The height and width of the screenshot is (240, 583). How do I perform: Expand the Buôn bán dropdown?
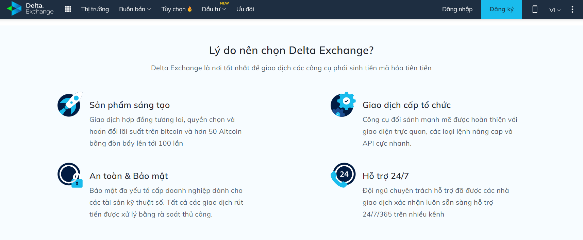tap(135, 9)
